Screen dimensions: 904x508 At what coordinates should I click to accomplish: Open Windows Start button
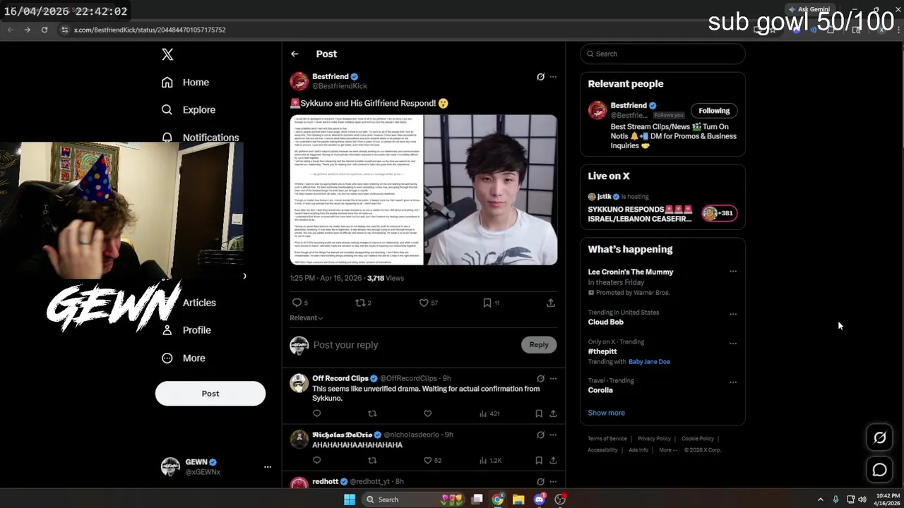[350, 500]
